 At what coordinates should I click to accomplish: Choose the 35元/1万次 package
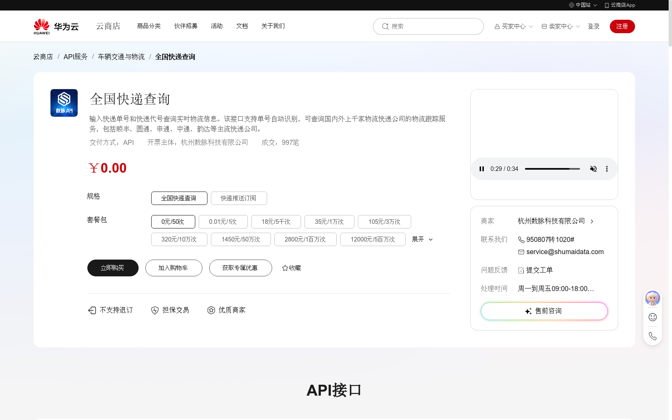329,222
